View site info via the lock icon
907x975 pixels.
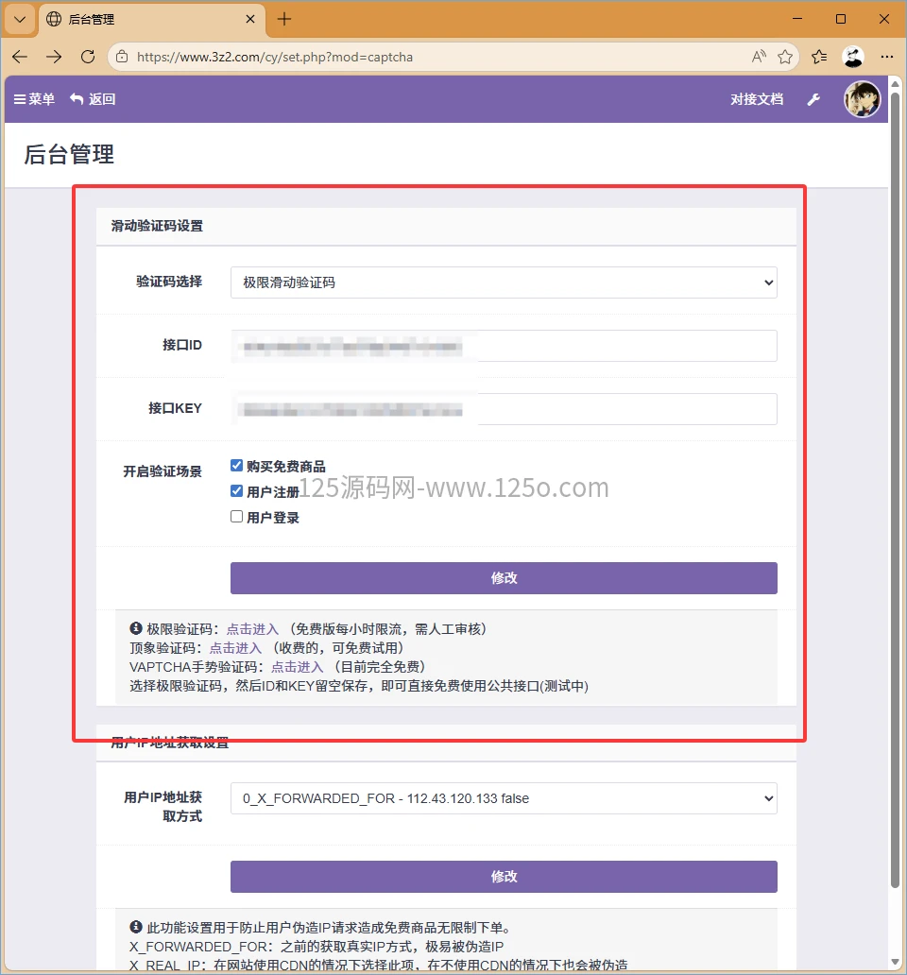pos(122,57)
